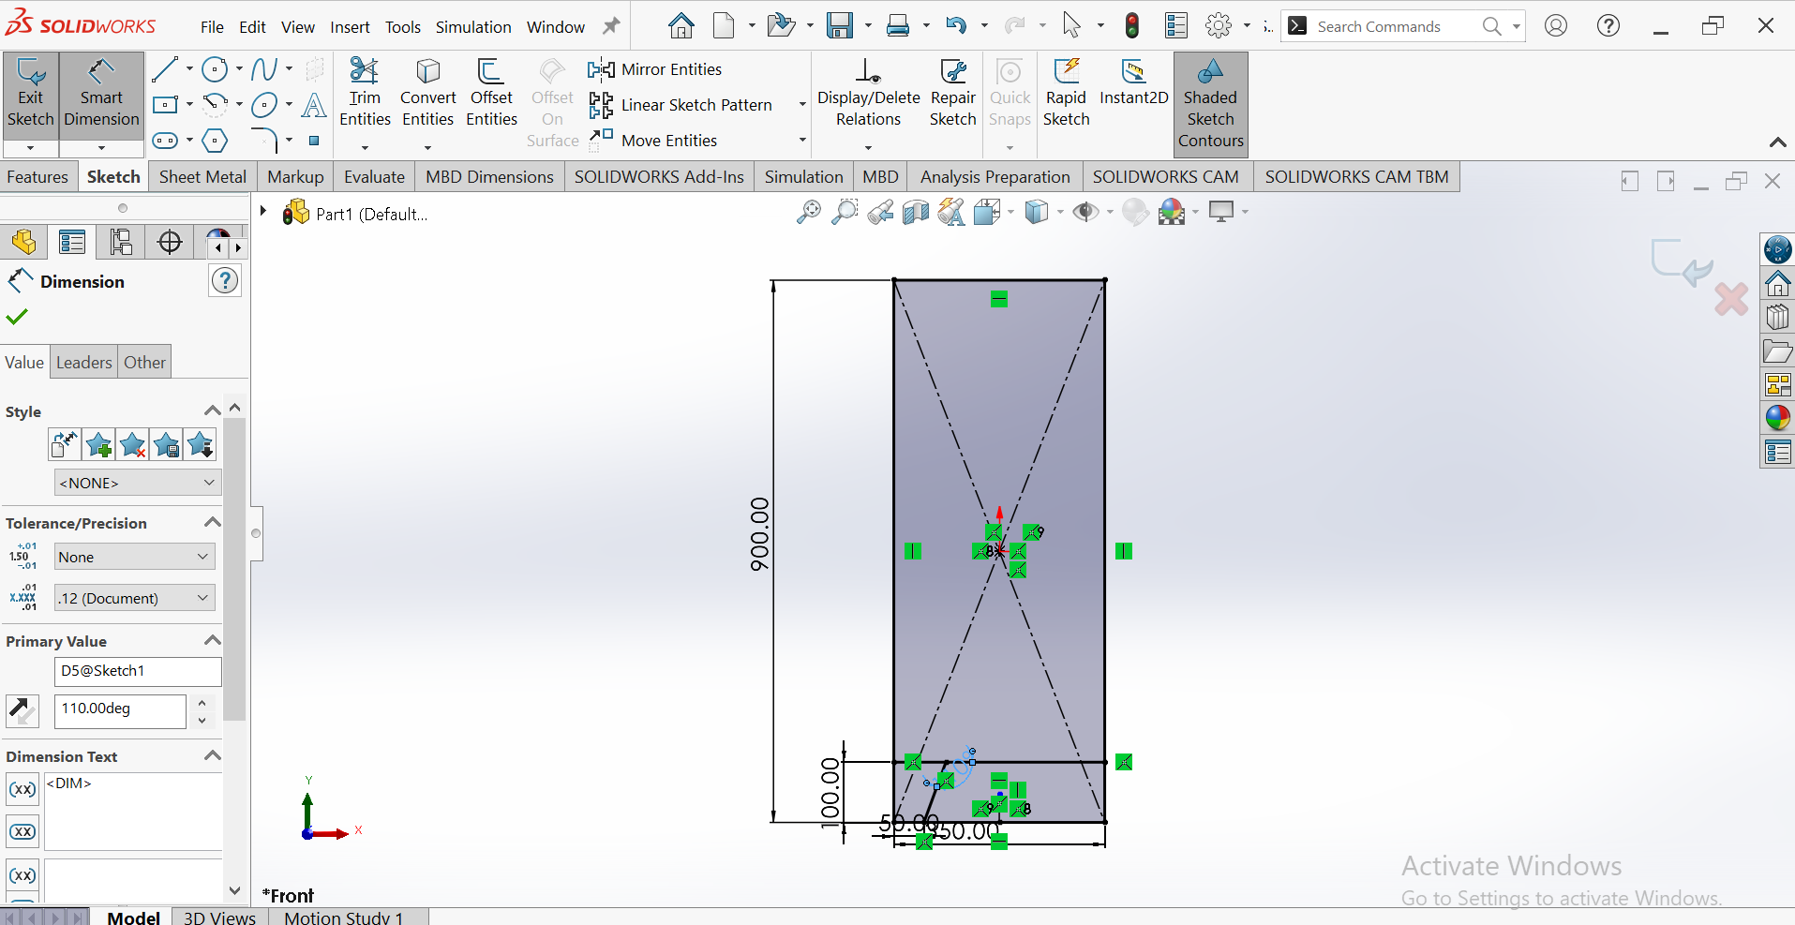Click the Trim Entities tool
1795x925 pixels.
[365, 94]
